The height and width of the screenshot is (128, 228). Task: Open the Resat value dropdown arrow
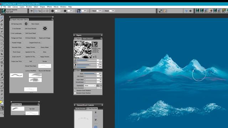[103, 11]
